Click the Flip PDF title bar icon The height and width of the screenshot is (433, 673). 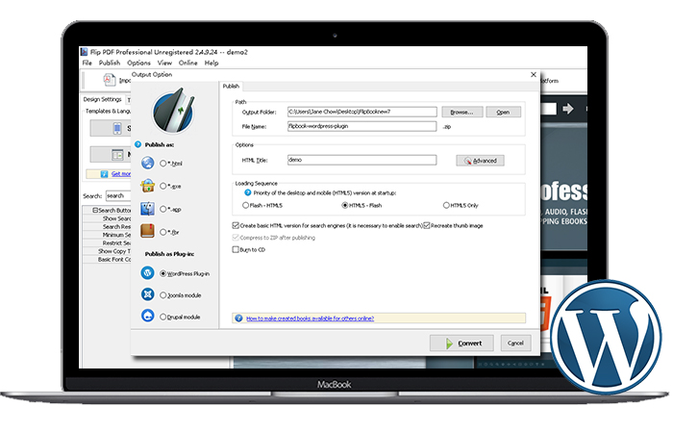pos(85,52)
